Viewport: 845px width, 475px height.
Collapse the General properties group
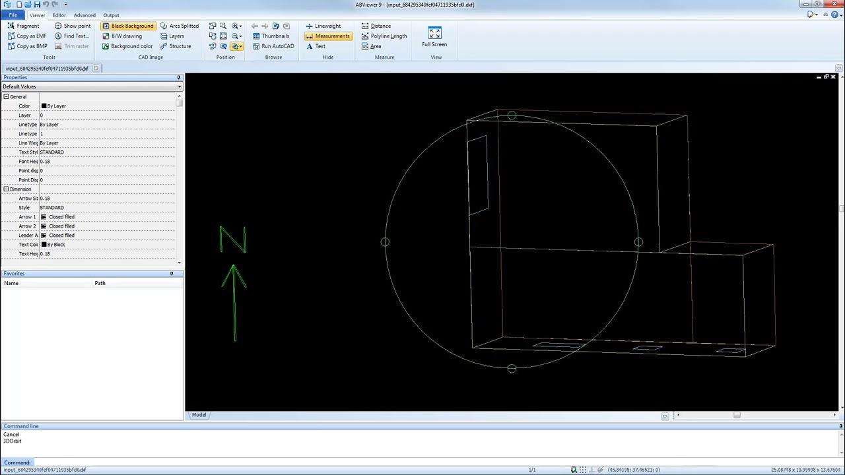point(6,97)
